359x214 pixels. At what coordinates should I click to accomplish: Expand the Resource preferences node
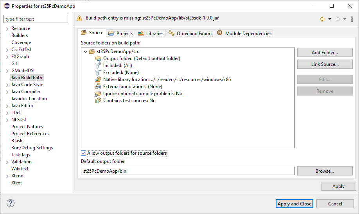point(7,28)
